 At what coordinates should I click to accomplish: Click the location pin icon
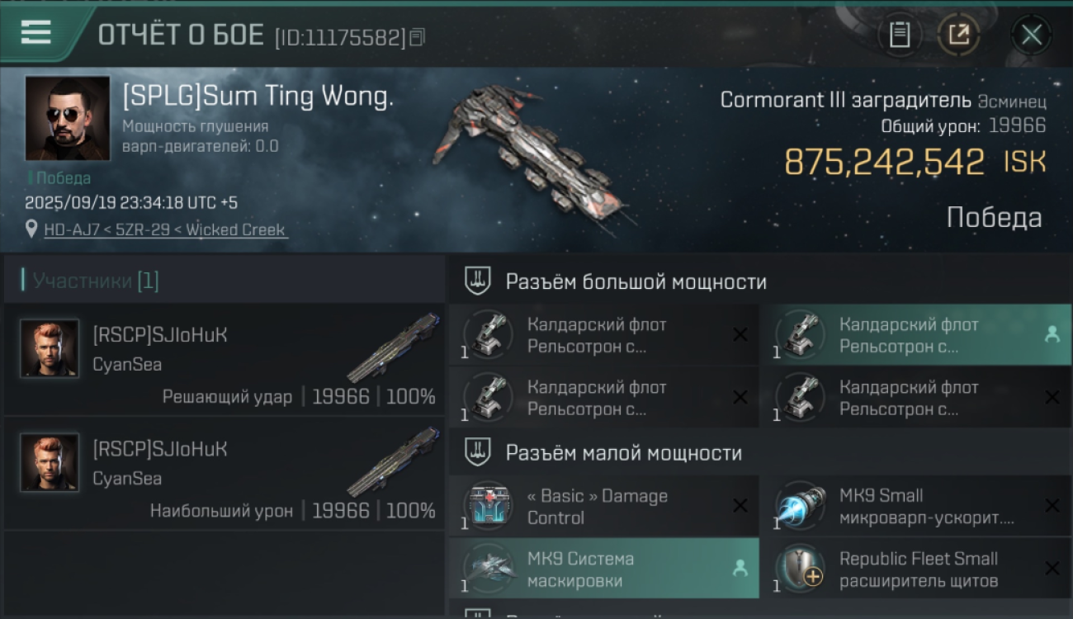(x=31, y=229)
